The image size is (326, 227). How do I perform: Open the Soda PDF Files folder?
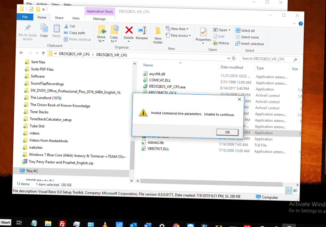(39, 69)
